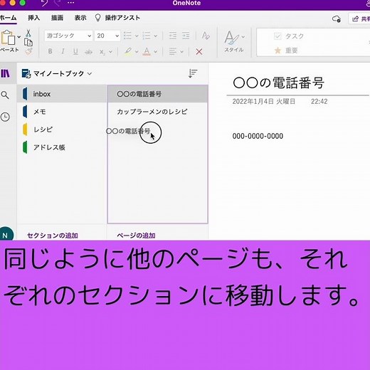The image size is (370, 370).
Task: Click the clear formatting icon
Action: pos(206,36)
